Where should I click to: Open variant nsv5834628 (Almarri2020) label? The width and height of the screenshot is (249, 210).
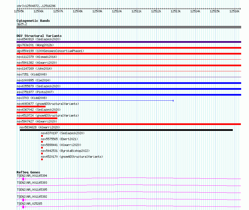click(x=40, y=127)
